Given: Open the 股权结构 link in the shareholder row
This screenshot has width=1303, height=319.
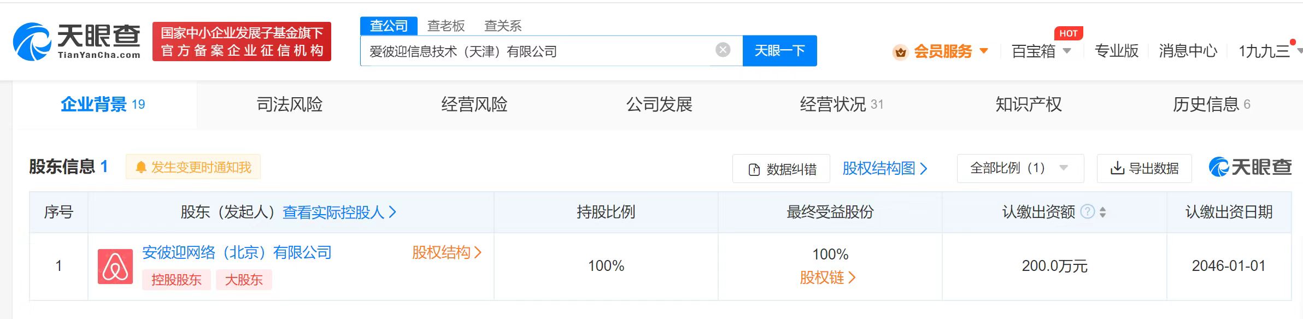Looking at the screenshot, I should [x=447, y=252].
